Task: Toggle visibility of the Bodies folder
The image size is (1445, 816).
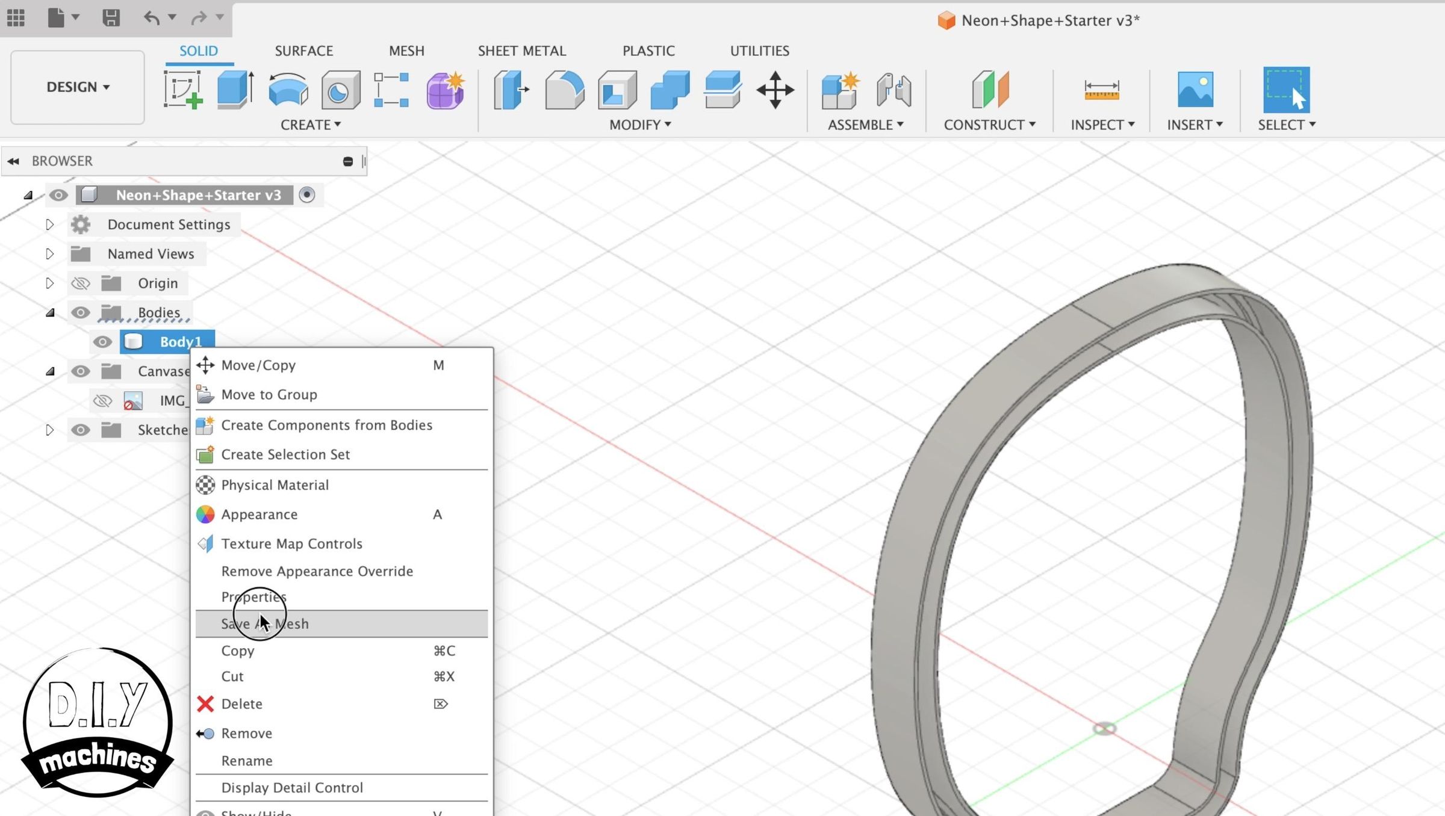Action: 80,312
